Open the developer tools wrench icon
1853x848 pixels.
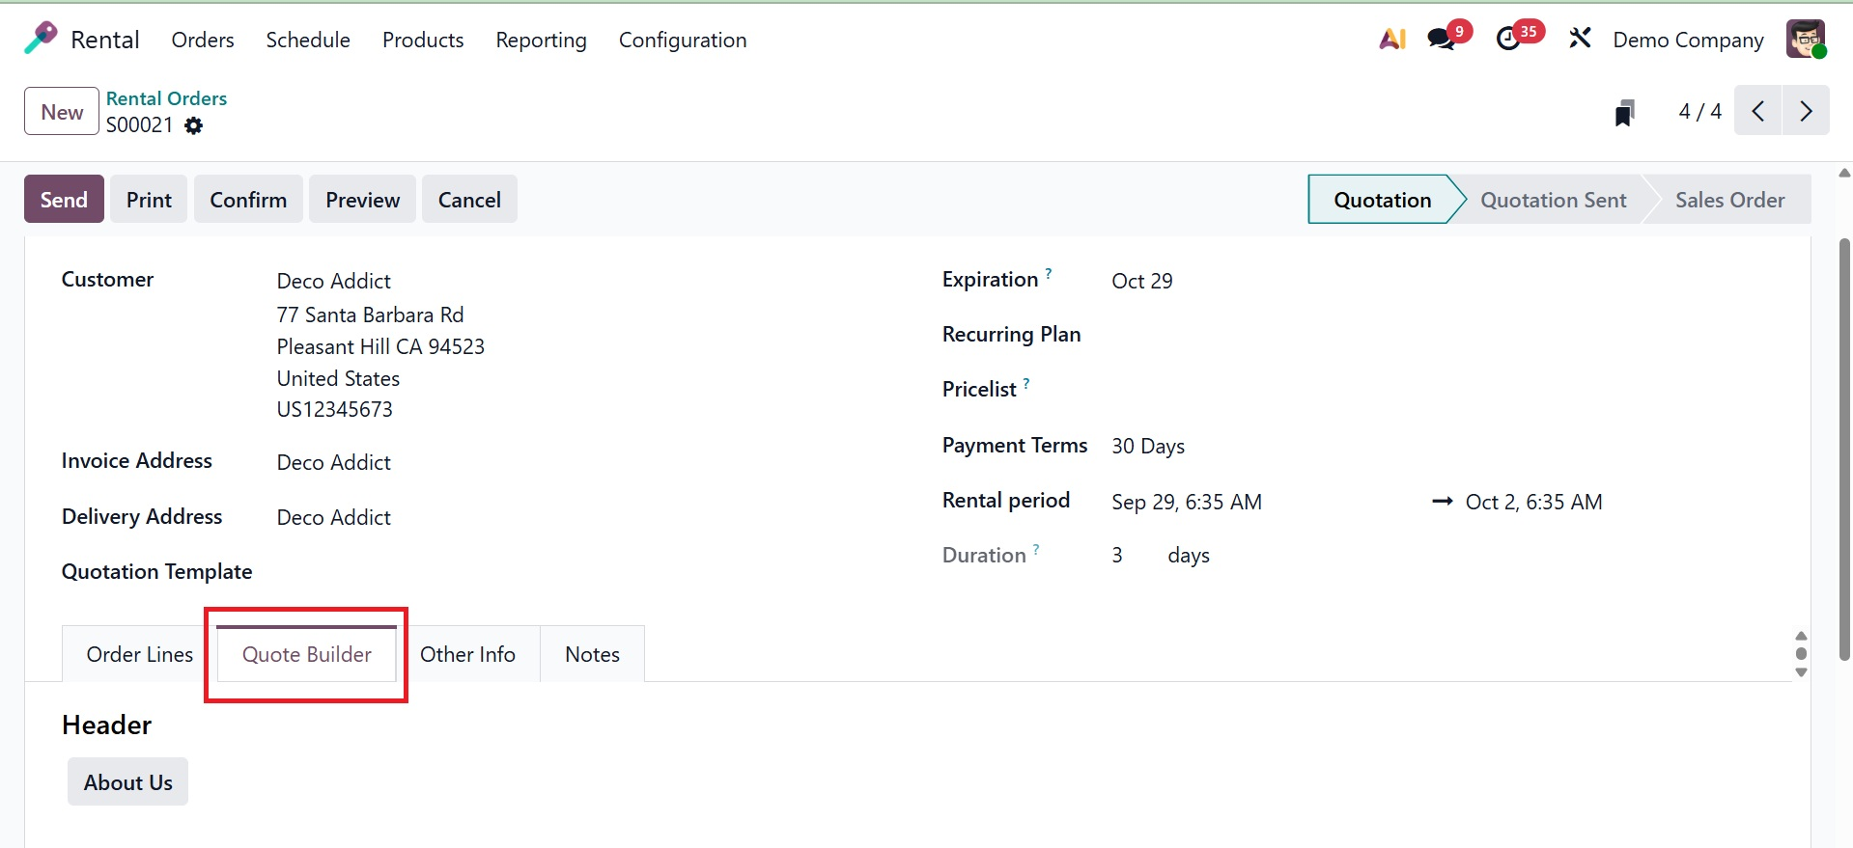1580,39
